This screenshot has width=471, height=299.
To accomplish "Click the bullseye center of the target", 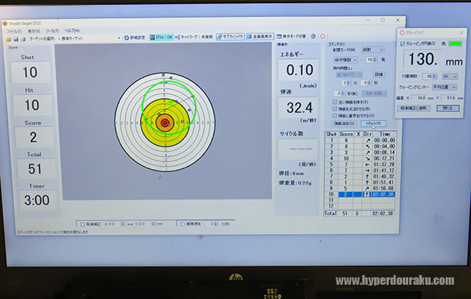I will pyautogui.click(x=164, y=123).
